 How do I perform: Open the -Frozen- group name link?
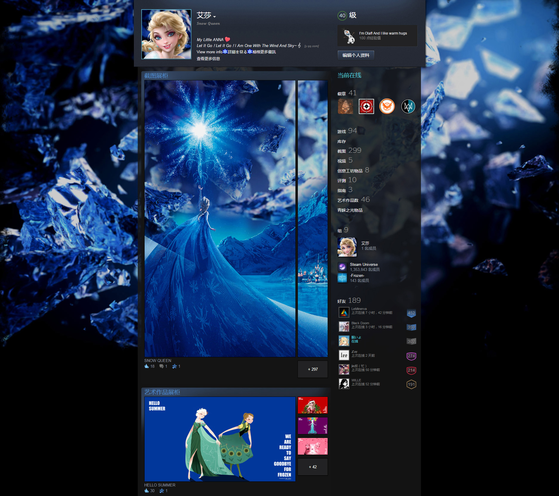tap(357, 275)
